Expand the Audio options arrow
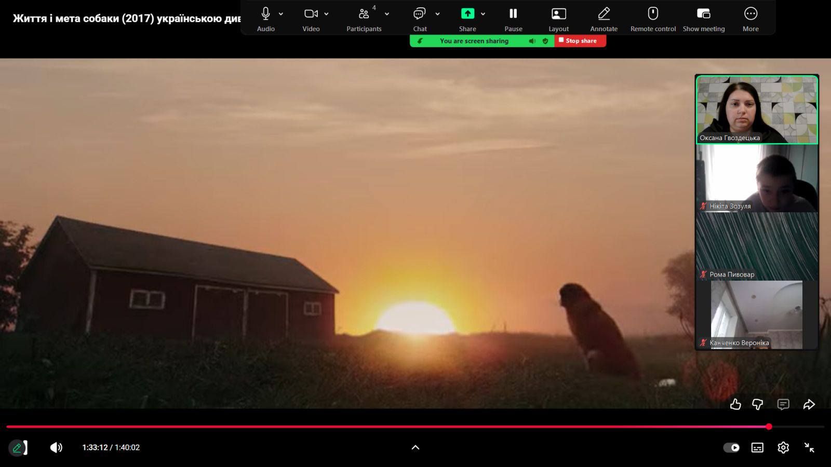Image resolution: width=831 pixels, height=467 pixels. [281, 14]
